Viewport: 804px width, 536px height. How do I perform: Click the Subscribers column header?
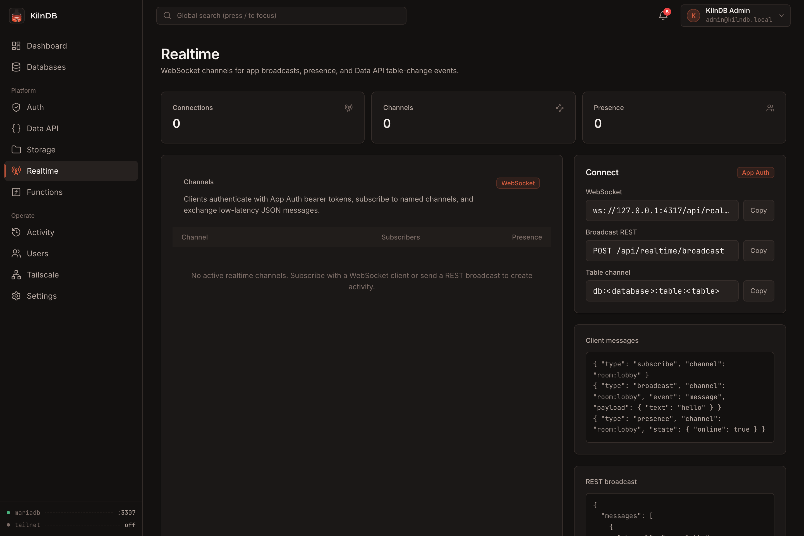[x=401, y=237]
